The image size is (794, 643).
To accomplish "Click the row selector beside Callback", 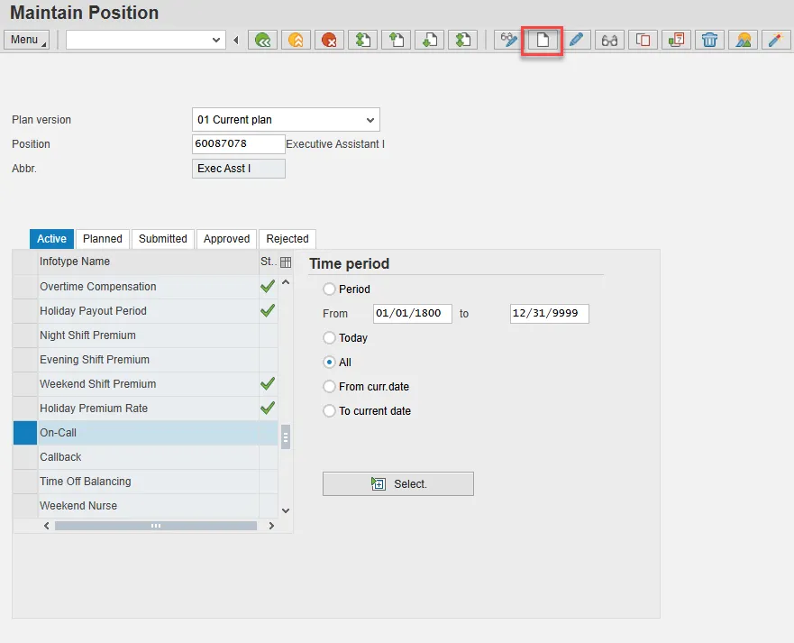I will (25, 456).
